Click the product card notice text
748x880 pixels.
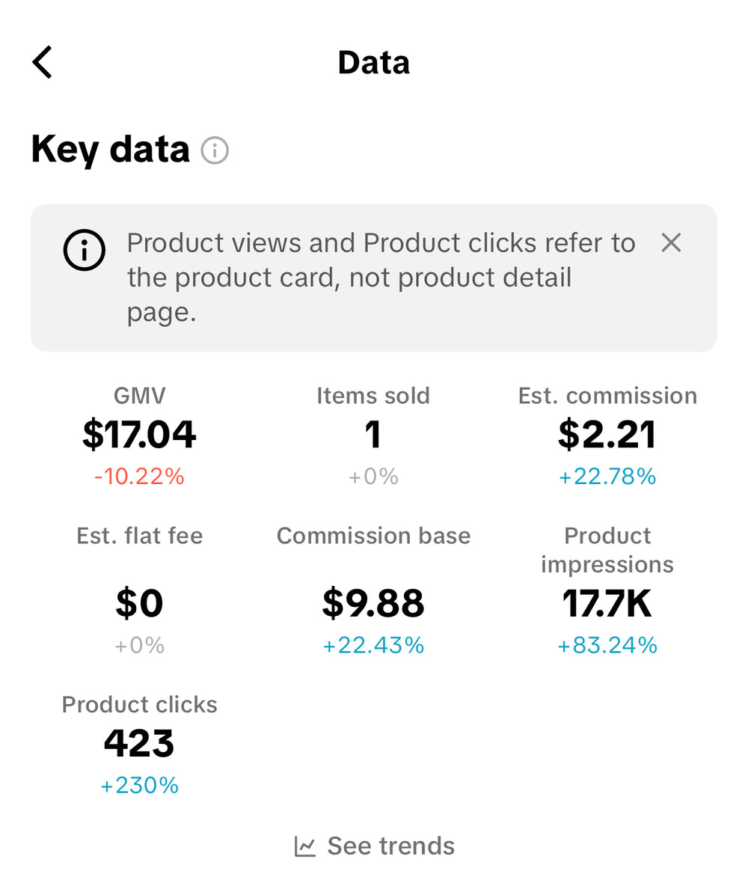tap(381, 277)
